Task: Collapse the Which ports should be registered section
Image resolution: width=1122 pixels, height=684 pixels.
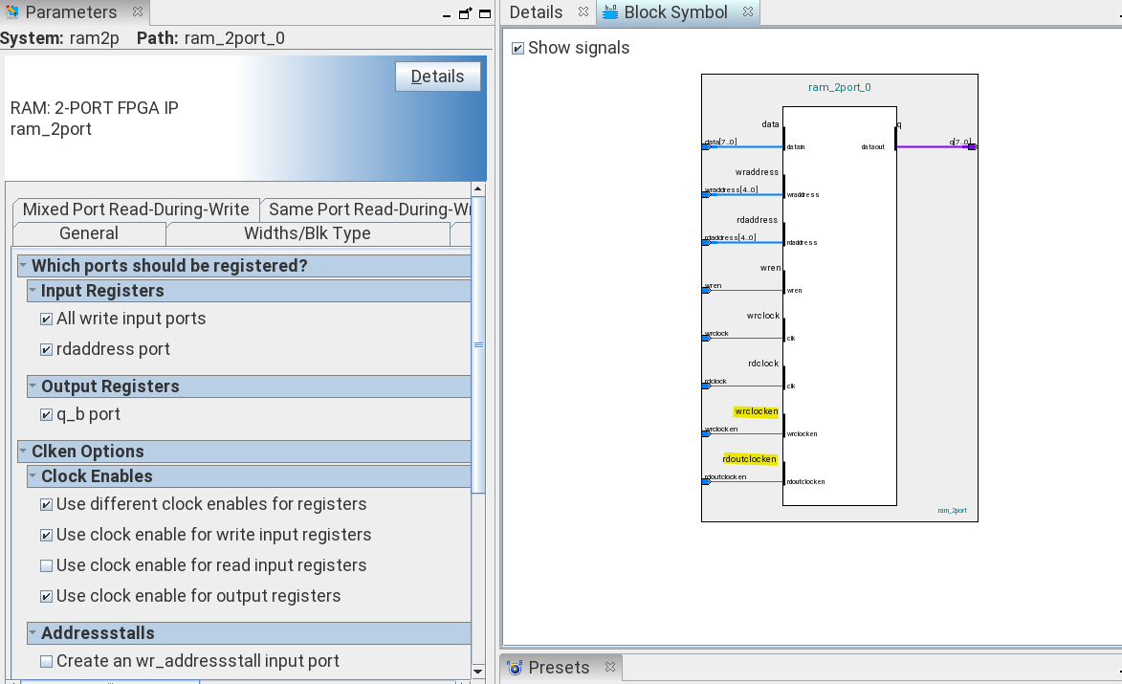Action: (24, 266)
